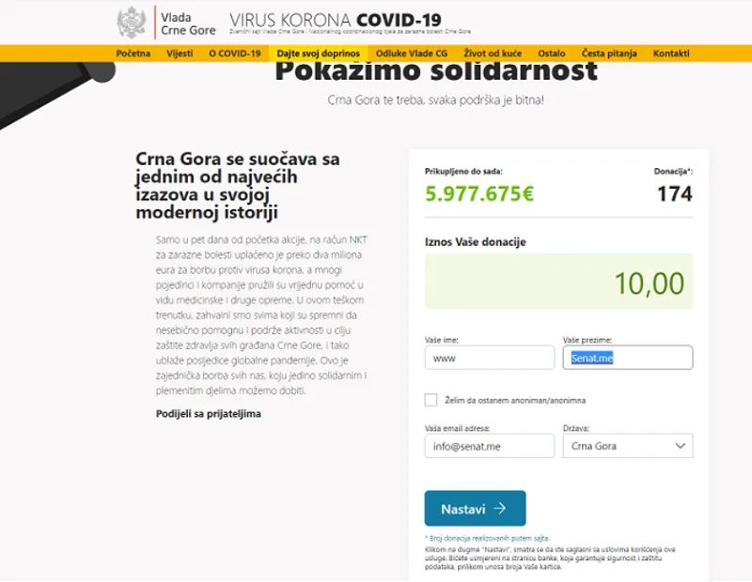Click the Vaše ime input field
The image size is (752, 582).
coord(489,358)
